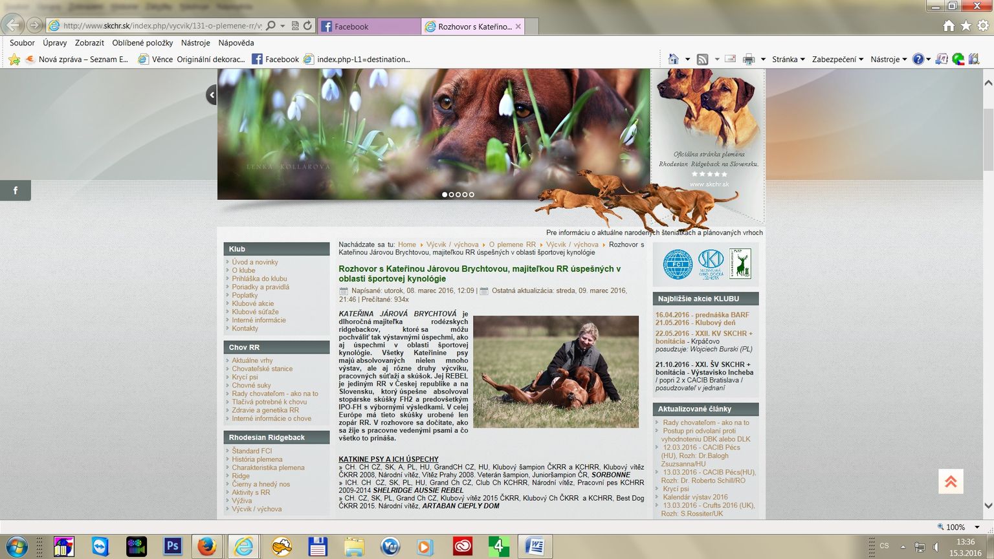Viewport: 994px width, 559px height.
Task: Open Help question mark icon
Action: click(918, 59)
